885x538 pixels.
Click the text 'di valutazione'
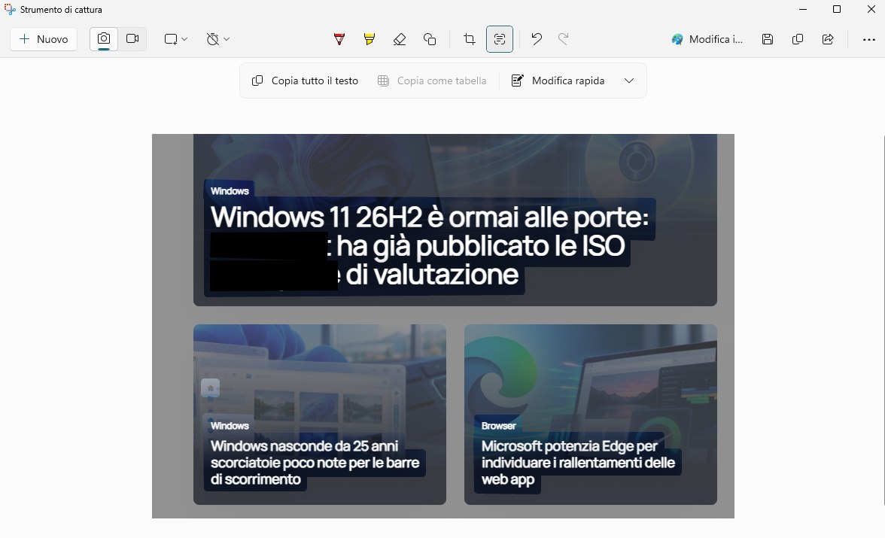click(432, 275)
